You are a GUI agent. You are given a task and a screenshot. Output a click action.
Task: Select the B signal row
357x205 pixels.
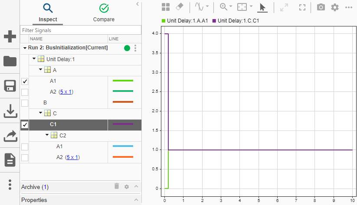click(x=81, y=103)
